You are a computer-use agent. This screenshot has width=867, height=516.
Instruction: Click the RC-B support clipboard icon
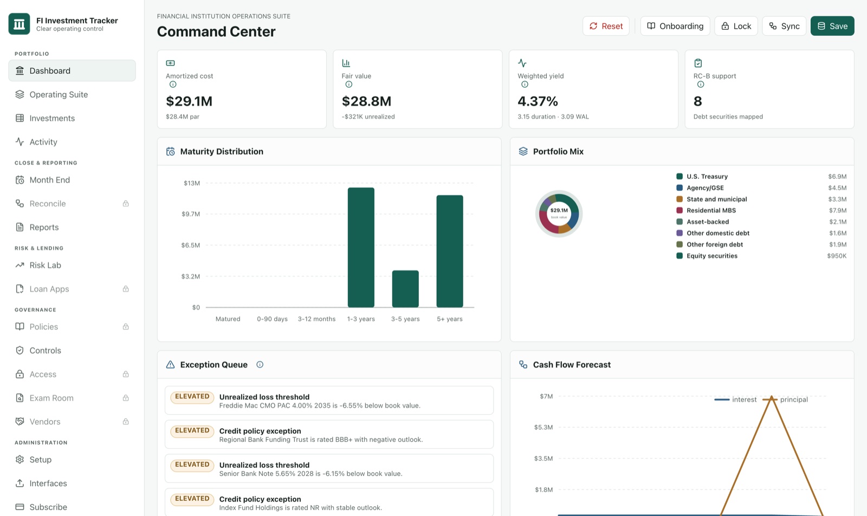(x=698, y=63)
